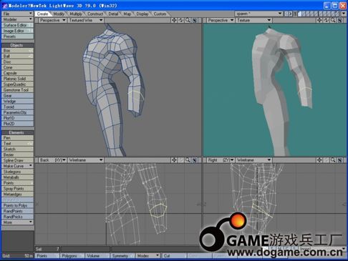Viewport: 348px width, 261px height.
Task: Switch to the Create tab
Action: (42, 14)
